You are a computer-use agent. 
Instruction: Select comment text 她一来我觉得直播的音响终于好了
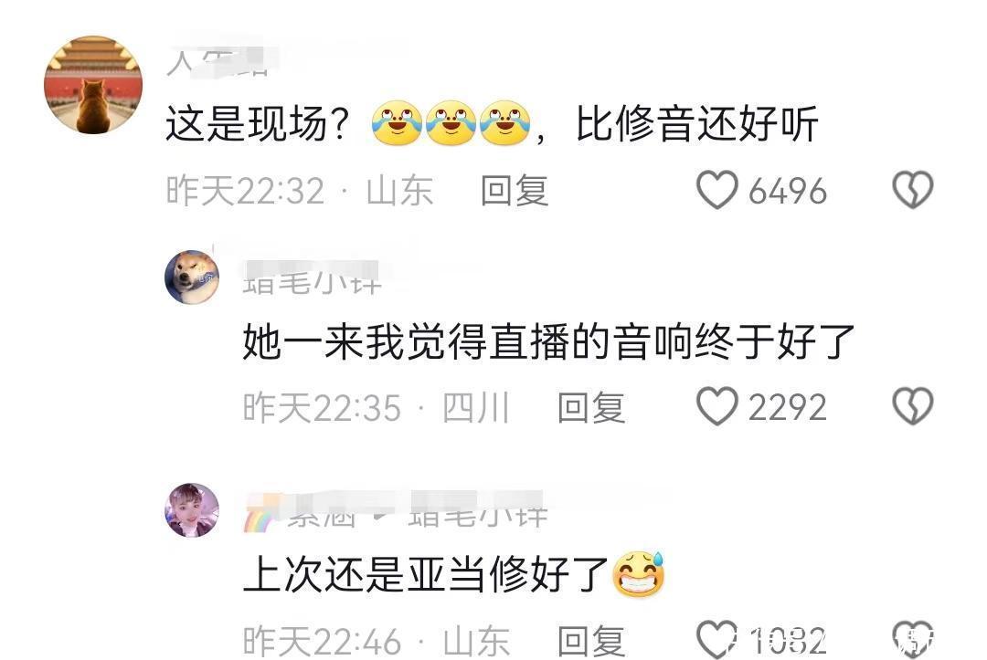coord(548,341)
